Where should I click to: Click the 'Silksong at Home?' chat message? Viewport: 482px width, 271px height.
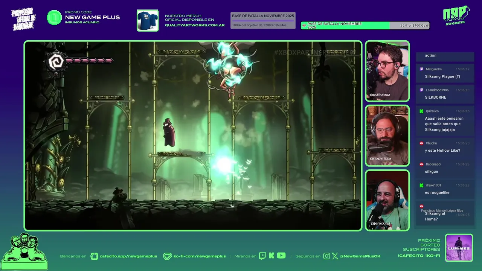(x=435, y=216)
